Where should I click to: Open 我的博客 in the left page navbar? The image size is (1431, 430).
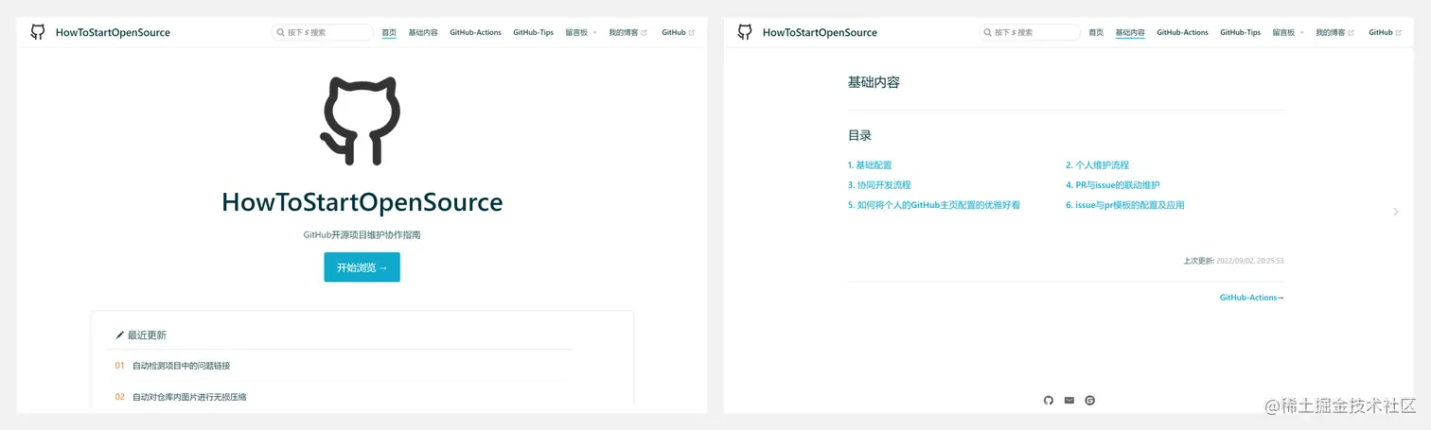click(624, 32)
